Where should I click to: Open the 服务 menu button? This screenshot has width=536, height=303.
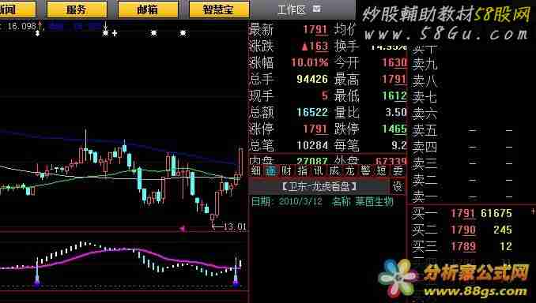77,9
